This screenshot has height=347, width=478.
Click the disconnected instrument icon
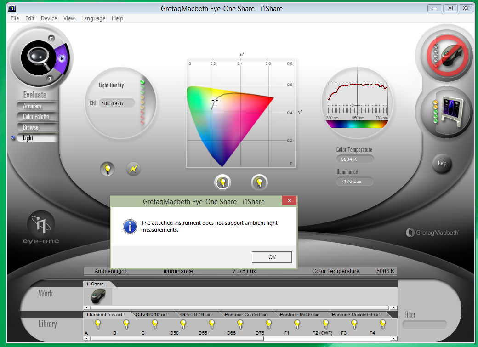click(x=447, y=55)
